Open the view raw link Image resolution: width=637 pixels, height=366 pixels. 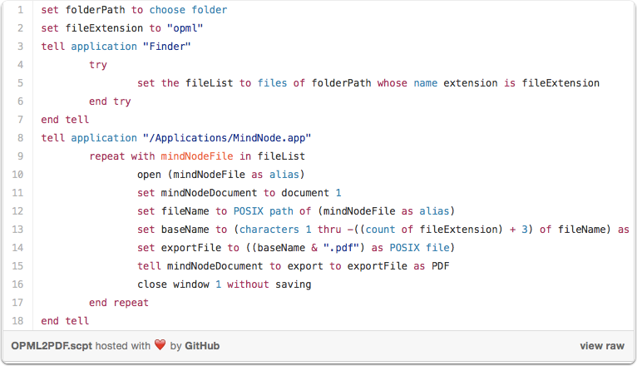602,346
